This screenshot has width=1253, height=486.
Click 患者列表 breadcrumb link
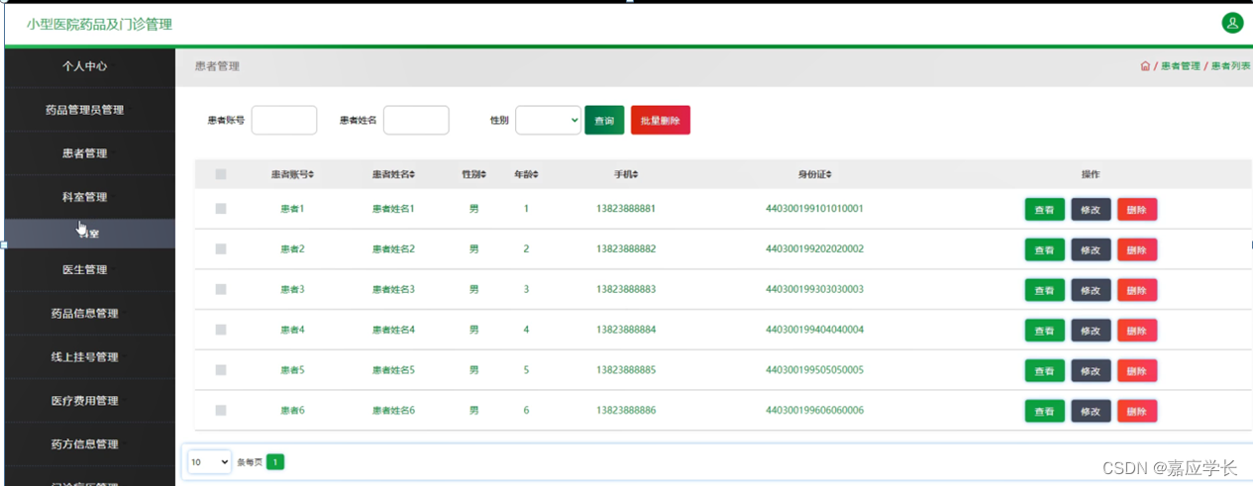tap(1231, 66)
